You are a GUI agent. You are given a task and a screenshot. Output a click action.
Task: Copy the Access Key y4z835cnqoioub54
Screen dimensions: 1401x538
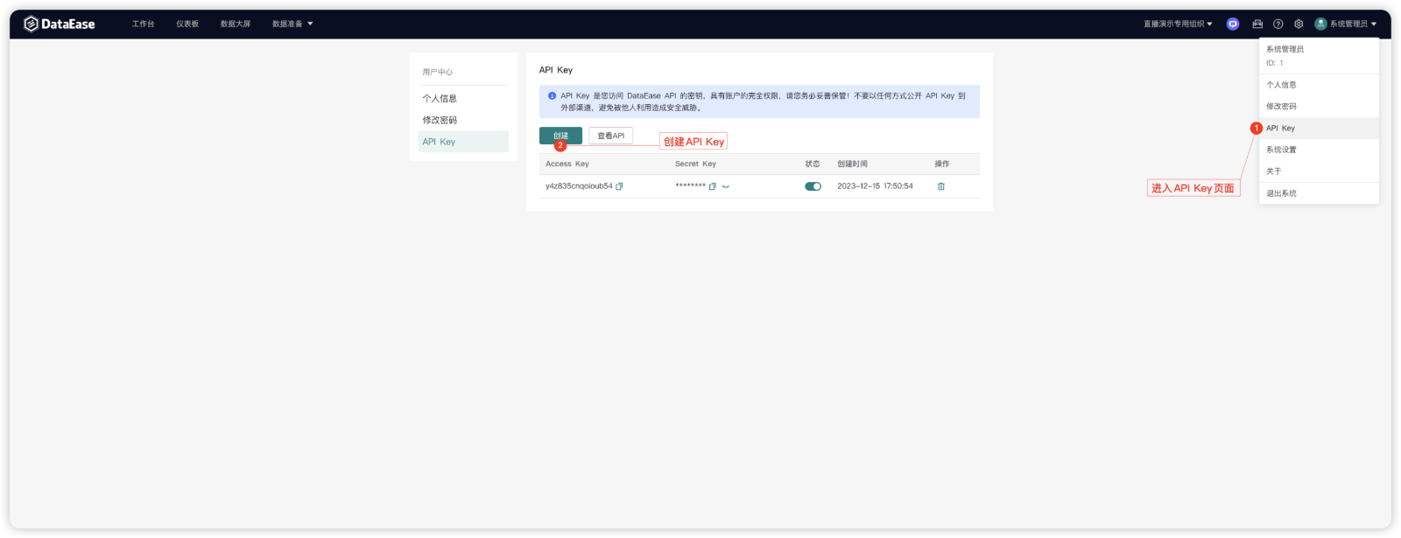click(619, 186)
